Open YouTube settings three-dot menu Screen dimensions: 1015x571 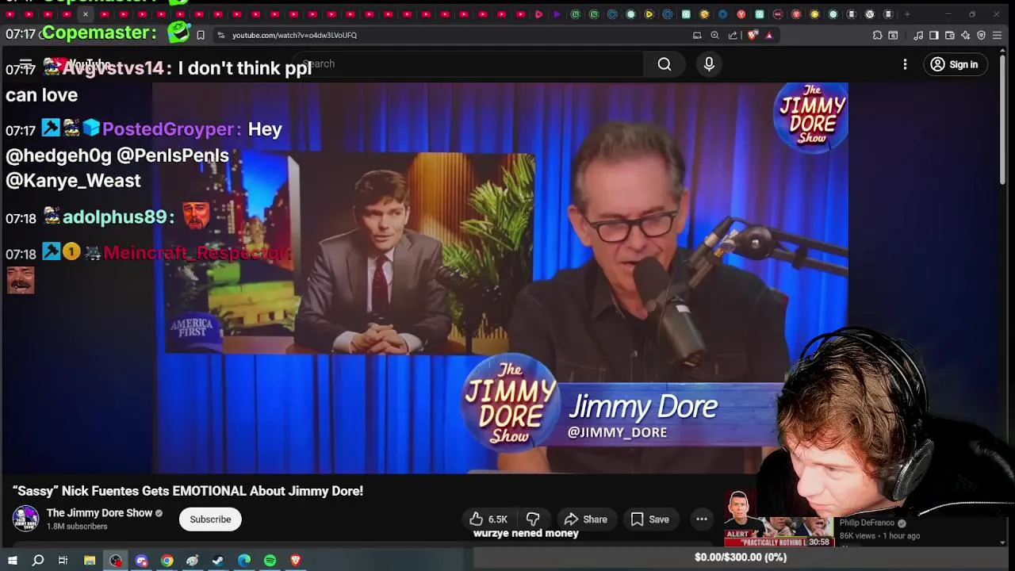[x=905, y=64]
